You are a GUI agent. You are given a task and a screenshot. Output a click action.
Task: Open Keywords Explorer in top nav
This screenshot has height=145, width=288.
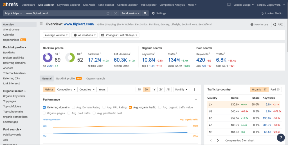[x=68, y=5]
